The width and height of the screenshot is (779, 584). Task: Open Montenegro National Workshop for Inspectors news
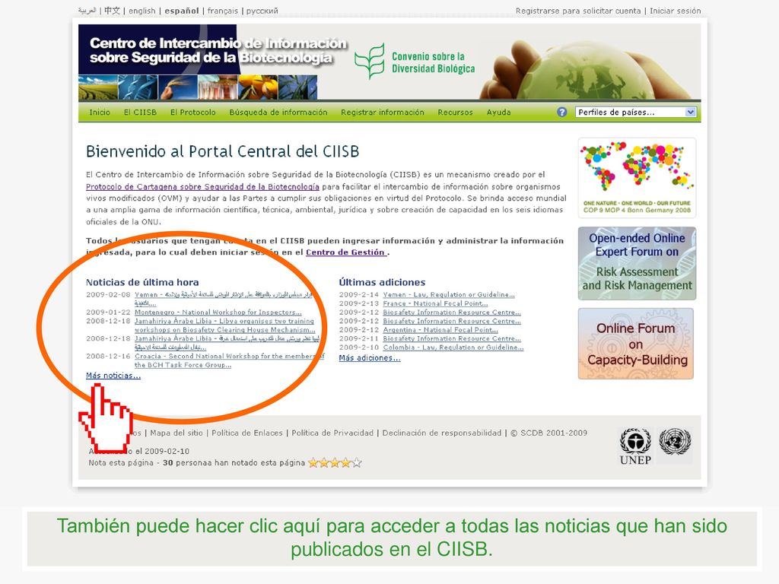click(x=218, y=313)
